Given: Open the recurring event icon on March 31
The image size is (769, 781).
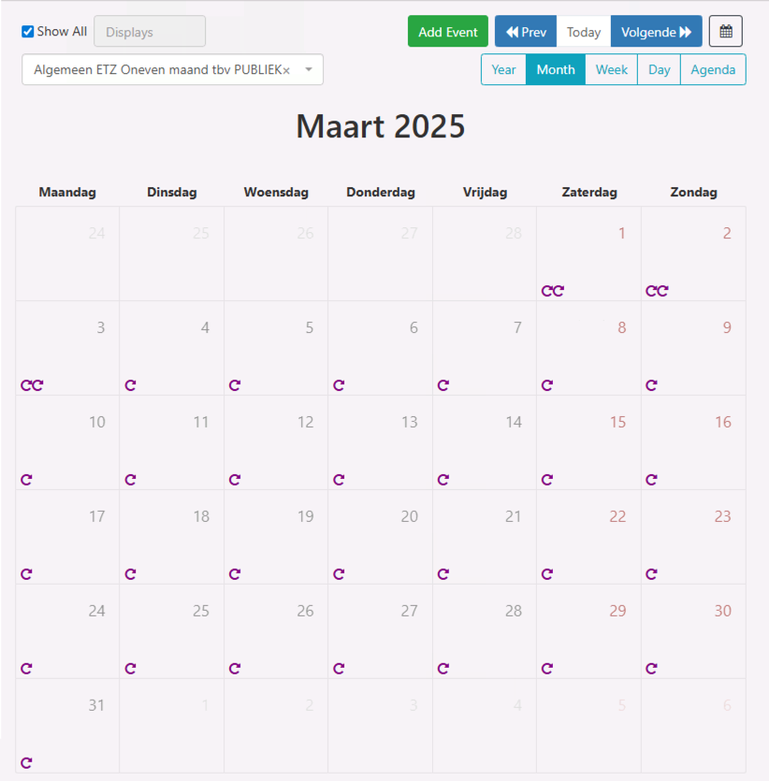Looking at the screenshot, I should (26, 763).
